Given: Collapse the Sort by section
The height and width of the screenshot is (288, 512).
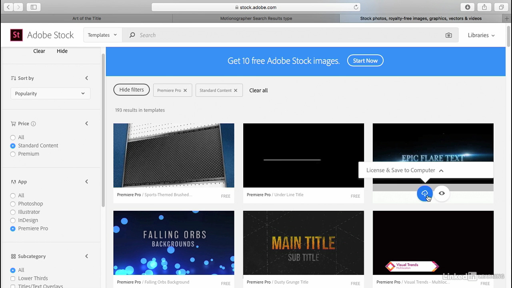Looking at the screenshot, I should (x=86, y=78).
